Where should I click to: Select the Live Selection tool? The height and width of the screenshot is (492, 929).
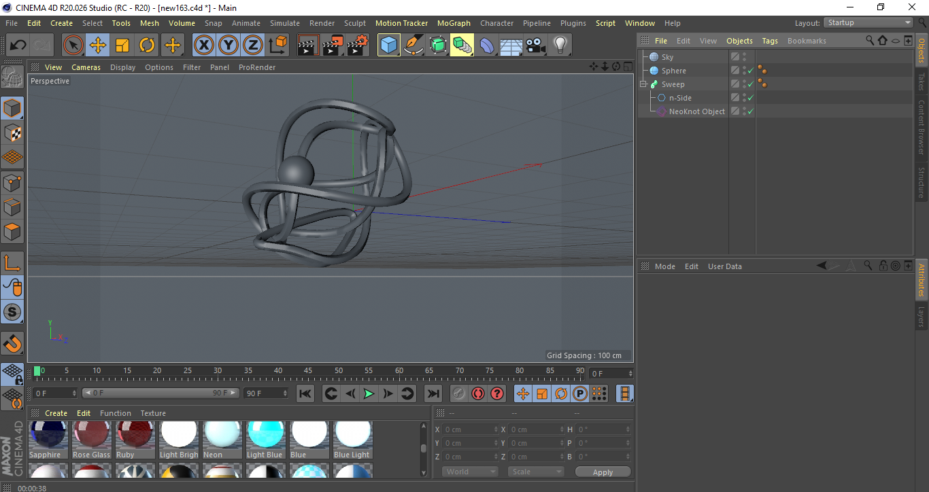(73, 46)
